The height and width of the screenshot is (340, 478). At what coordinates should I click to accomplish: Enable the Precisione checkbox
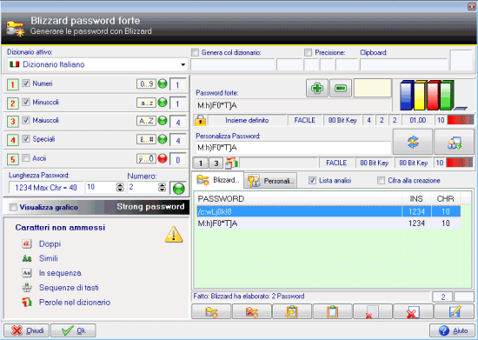click(x=309, y=52)
